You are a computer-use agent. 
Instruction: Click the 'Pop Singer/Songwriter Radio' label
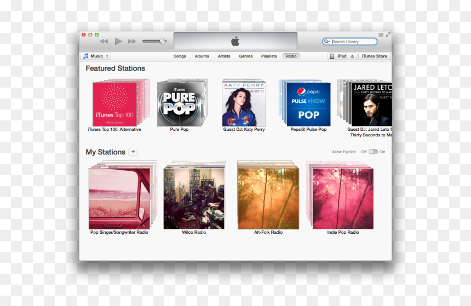click(x=119, y=233)
